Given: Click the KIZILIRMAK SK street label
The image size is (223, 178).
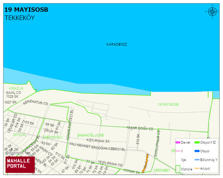Looking at the screenshot, I should point(98,141).
